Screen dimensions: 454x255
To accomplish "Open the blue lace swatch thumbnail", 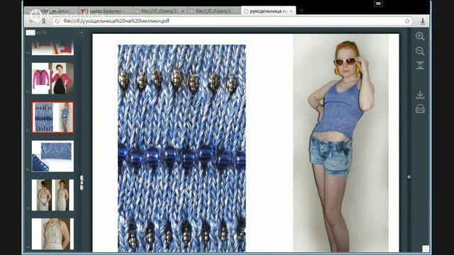I will click(52, 156).
